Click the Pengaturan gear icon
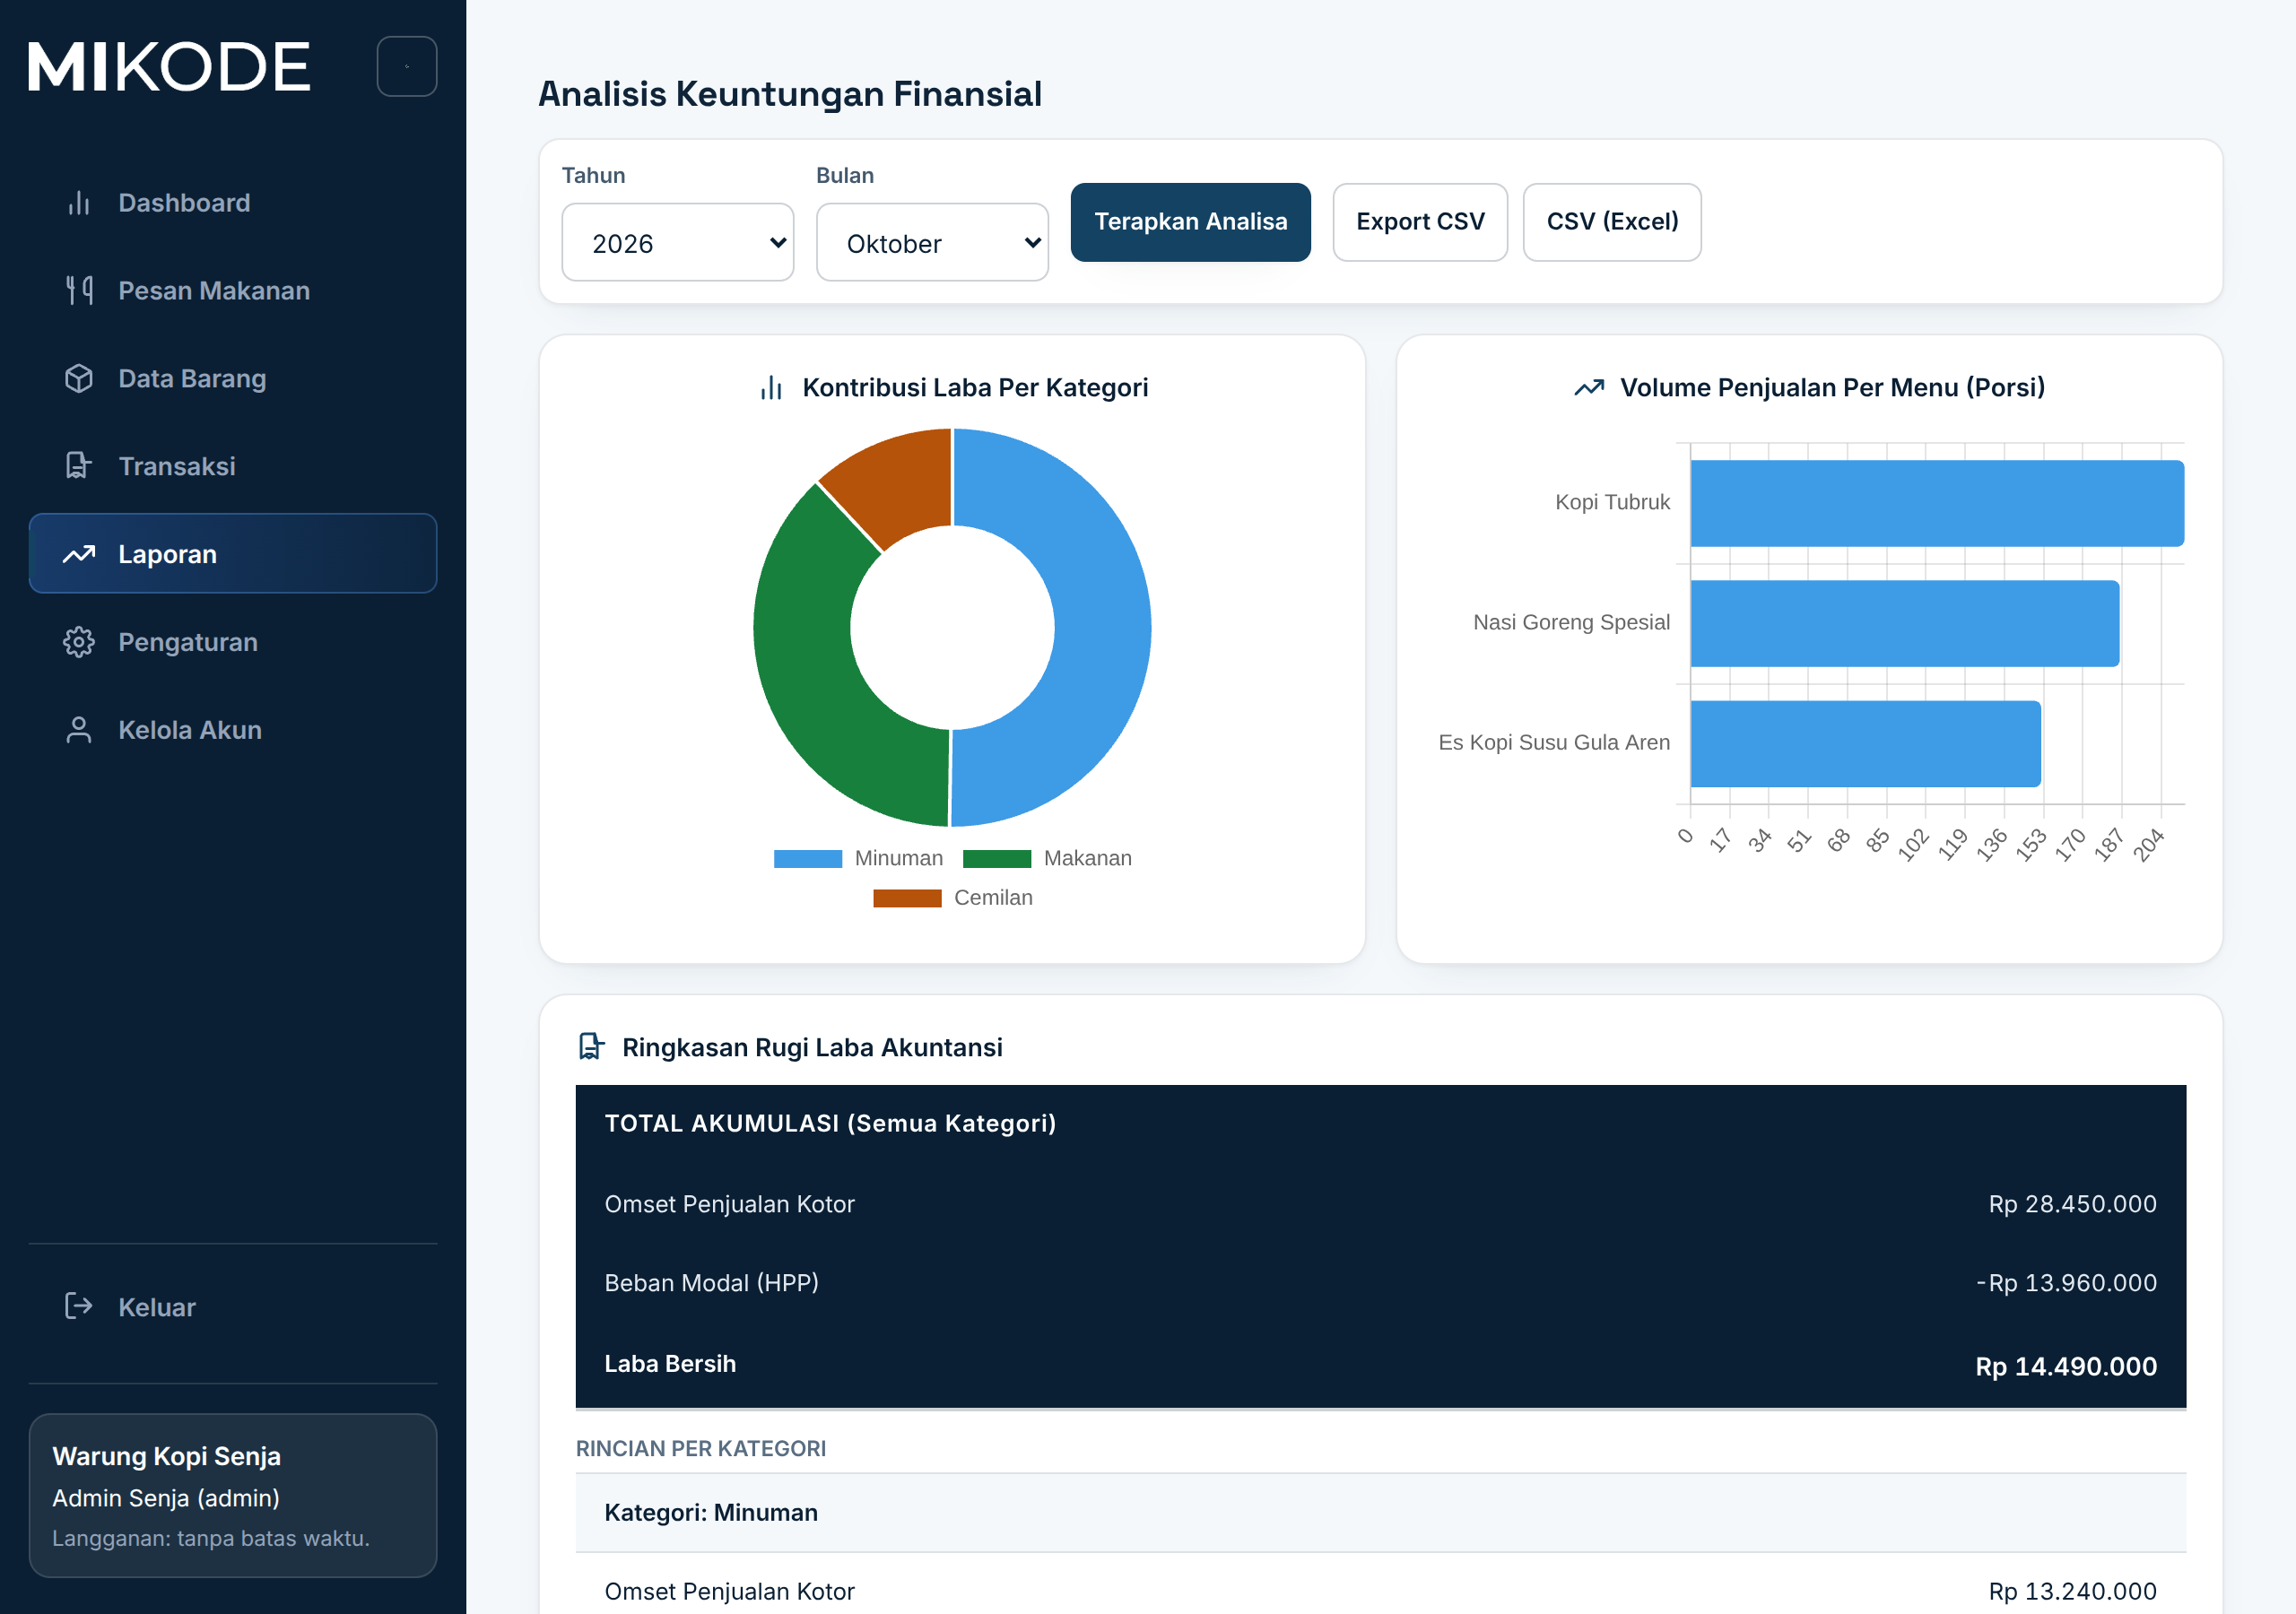The width and height of the screenshot is (2296, 1614). [79, 642]
